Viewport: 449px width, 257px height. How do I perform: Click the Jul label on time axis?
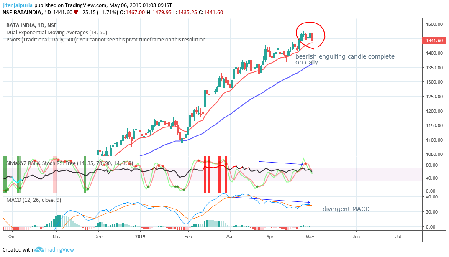(x=398, y=237)
